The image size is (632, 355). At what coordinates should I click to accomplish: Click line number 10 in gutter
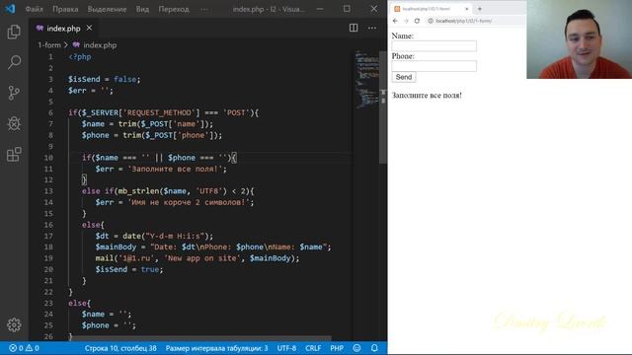48,158
